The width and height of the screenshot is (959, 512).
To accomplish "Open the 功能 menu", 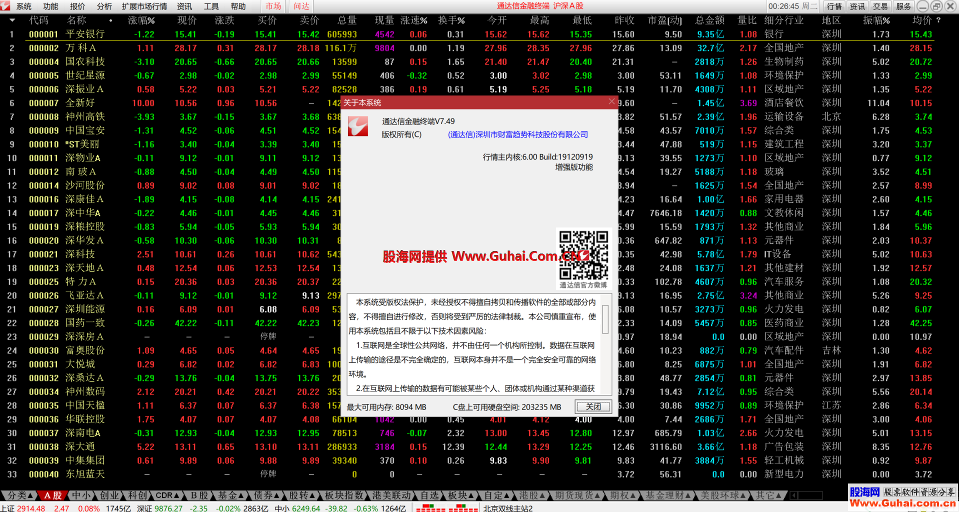I will click(51, 6).
